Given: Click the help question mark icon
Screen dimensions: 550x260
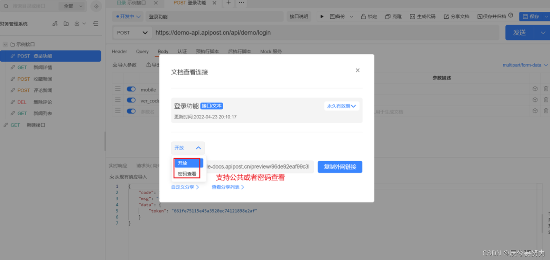Looking at the screenshot, I should point(511,15).
